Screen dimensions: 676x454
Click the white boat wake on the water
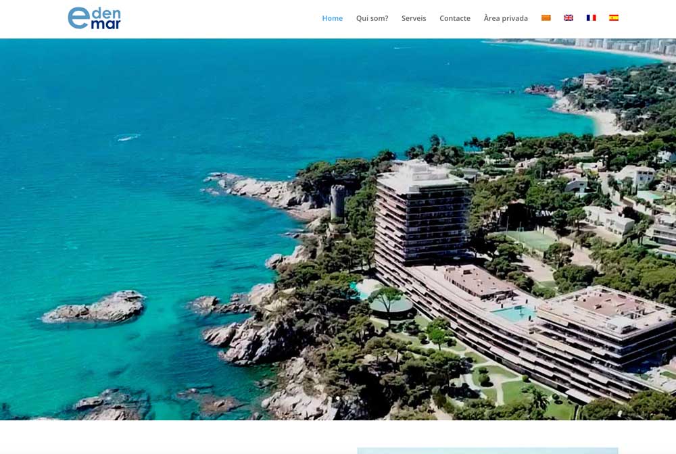coord(128,137)
